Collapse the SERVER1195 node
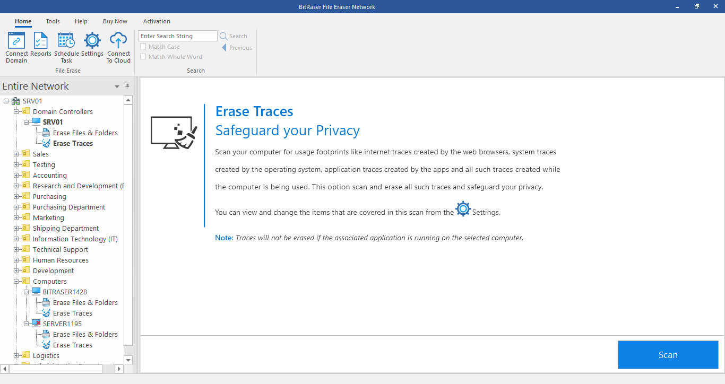The image size is (725, 384). pos(26,324)
